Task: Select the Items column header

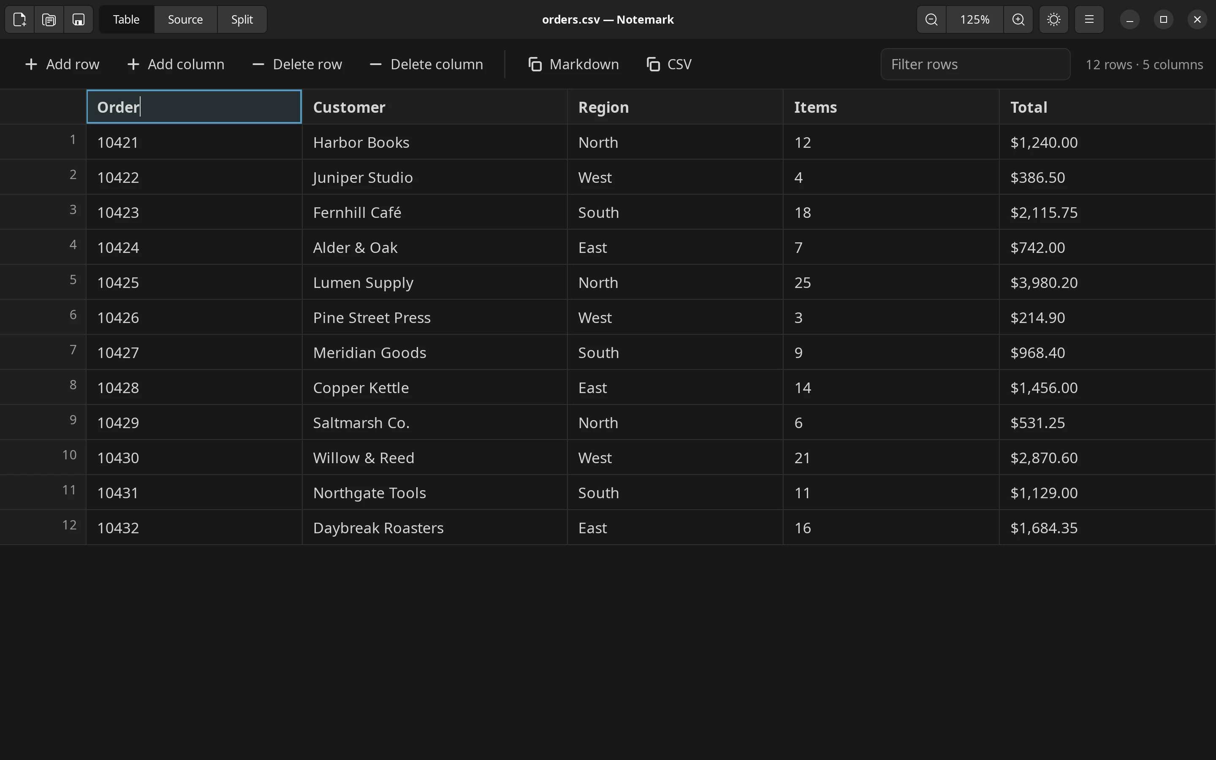Action: [x=891, y=107]
